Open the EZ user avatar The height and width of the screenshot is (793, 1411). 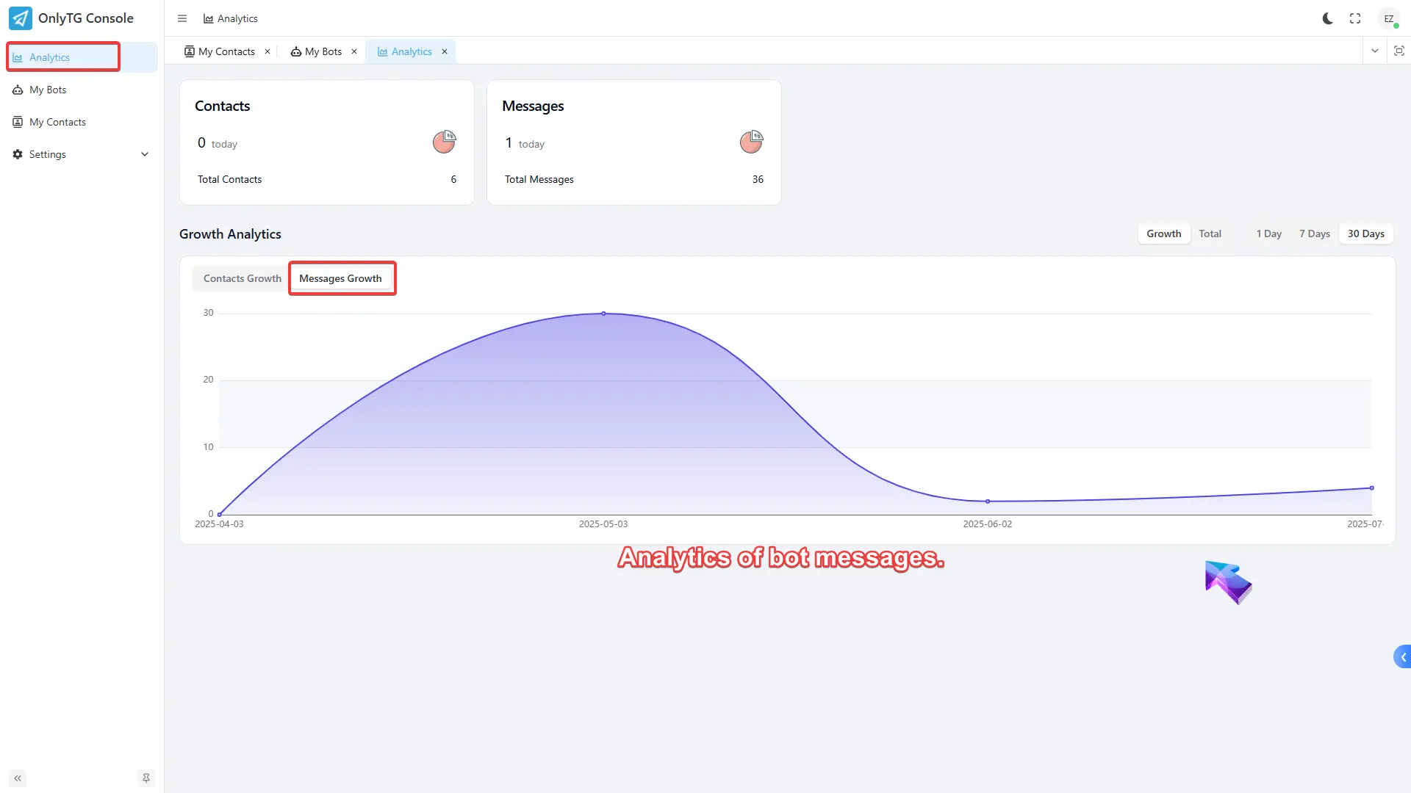[1388, 19]
